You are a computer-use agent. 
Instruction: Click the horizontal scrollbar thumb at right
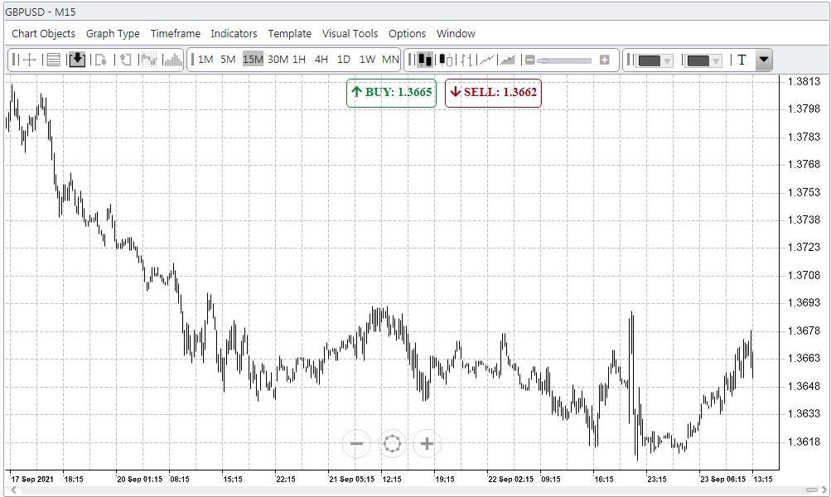pyautogui.click(x=812, y=490)
